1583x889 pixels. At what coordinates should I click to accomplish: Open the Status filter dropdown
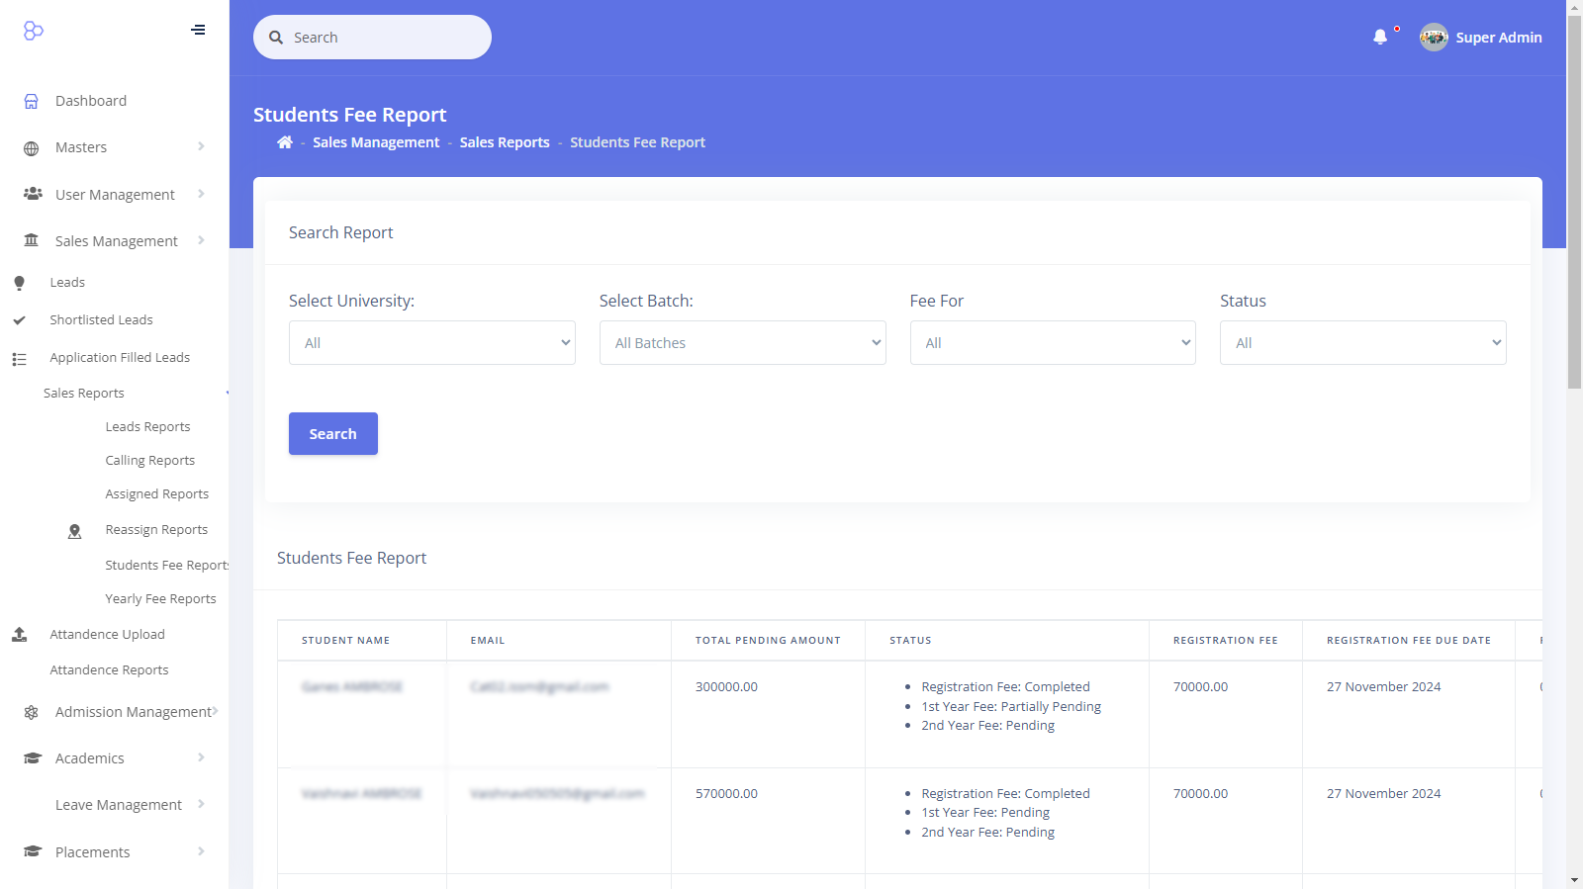point(1362,343)
